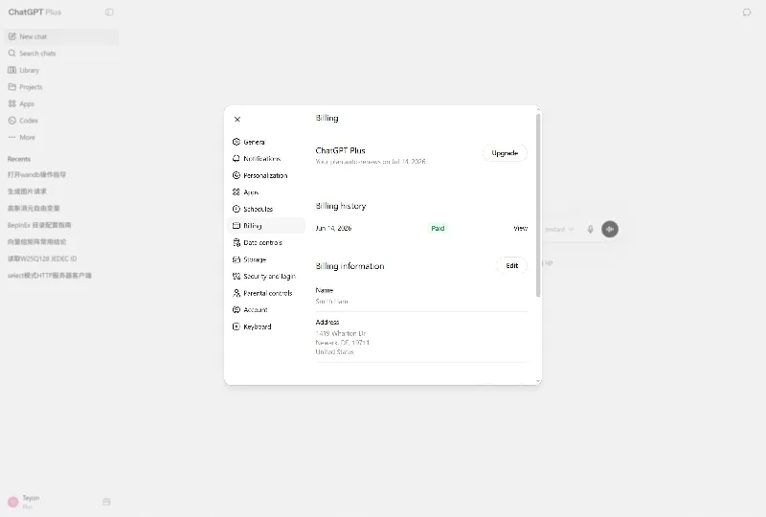Open recent chat 打开wandb操作指导

61,174
